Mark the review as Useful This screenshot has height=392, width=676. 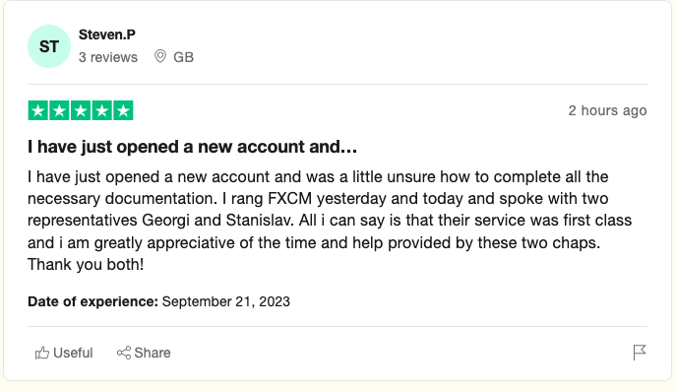(x=64, y=353)
